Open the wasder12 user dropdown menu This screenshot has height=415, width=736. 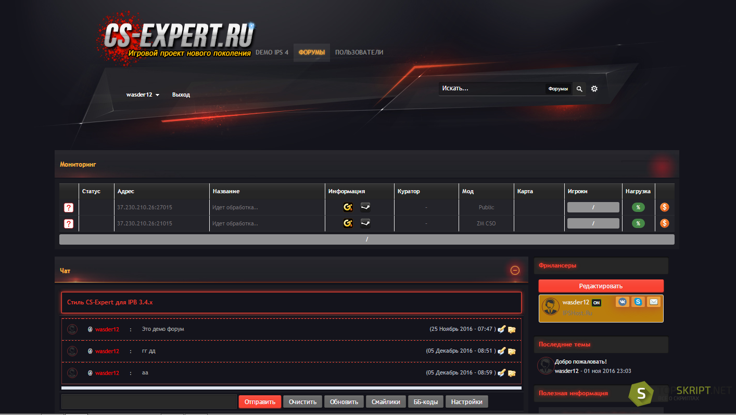pos(143,95)
